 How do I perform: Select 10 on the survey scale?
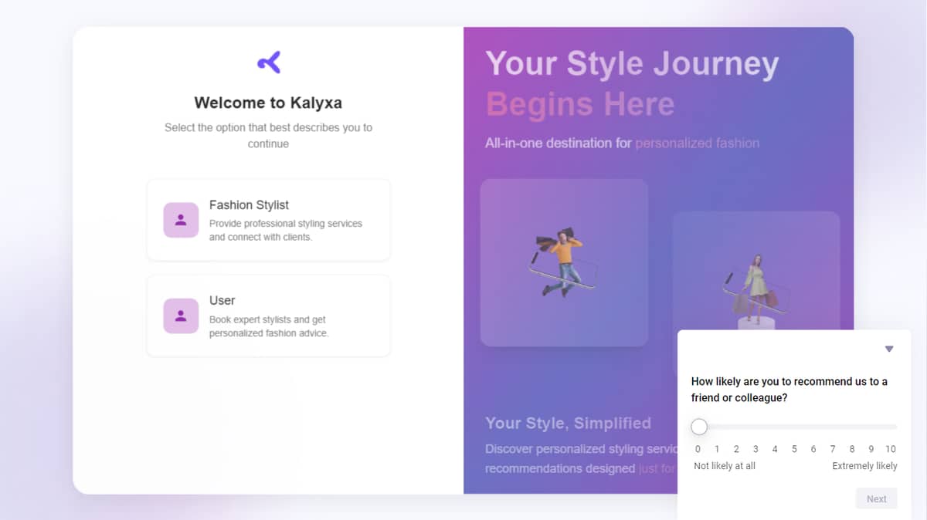point(891,449)
